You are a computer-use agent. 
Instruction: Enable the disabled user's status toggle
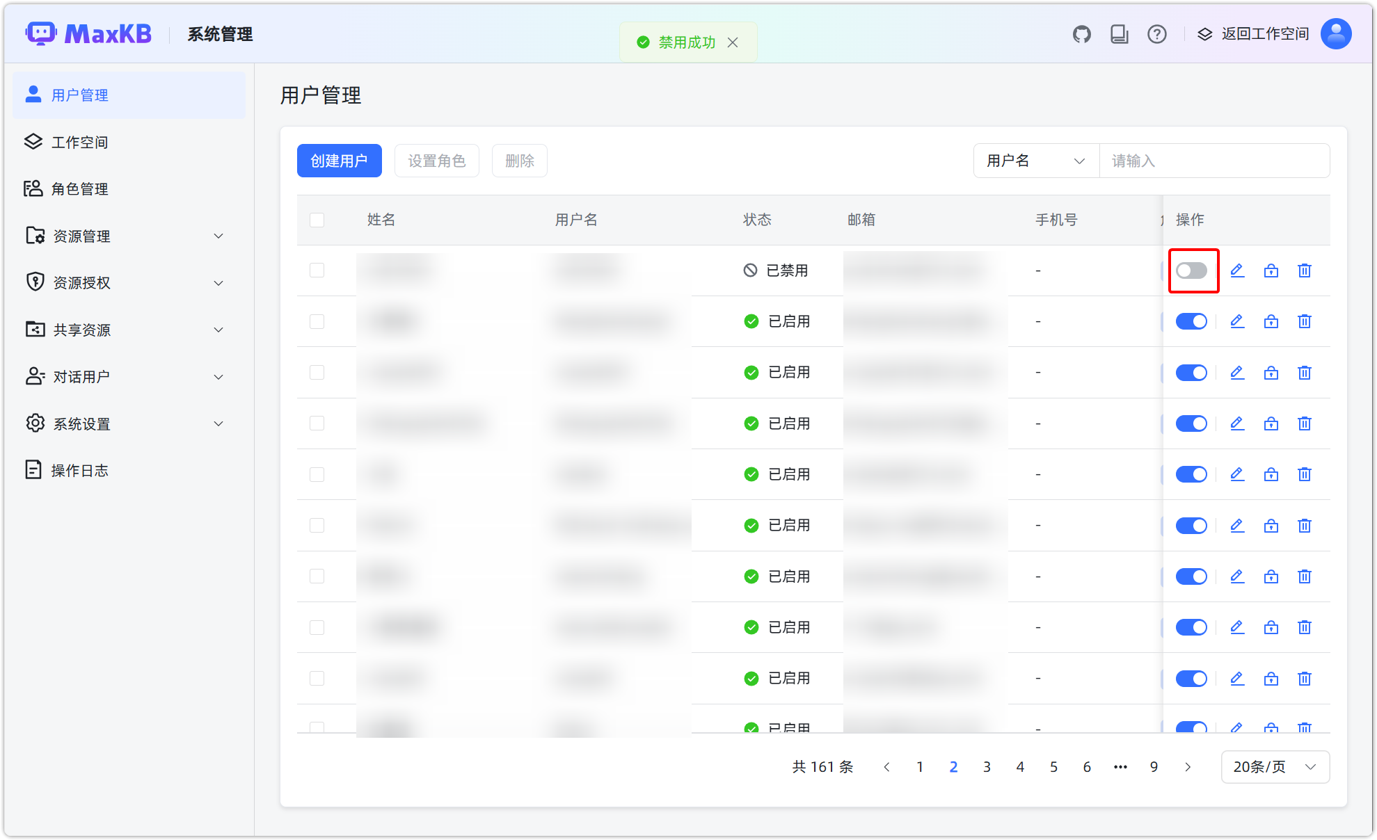1193,270
